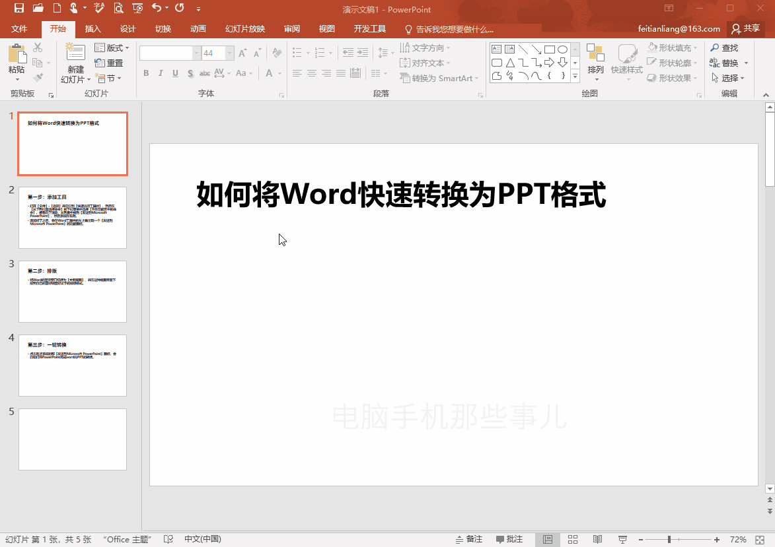Screen dimensions: 775x547
Task: Click the Arrange (排列) icon
Action: pyautogui.click(x=595, y=53)
